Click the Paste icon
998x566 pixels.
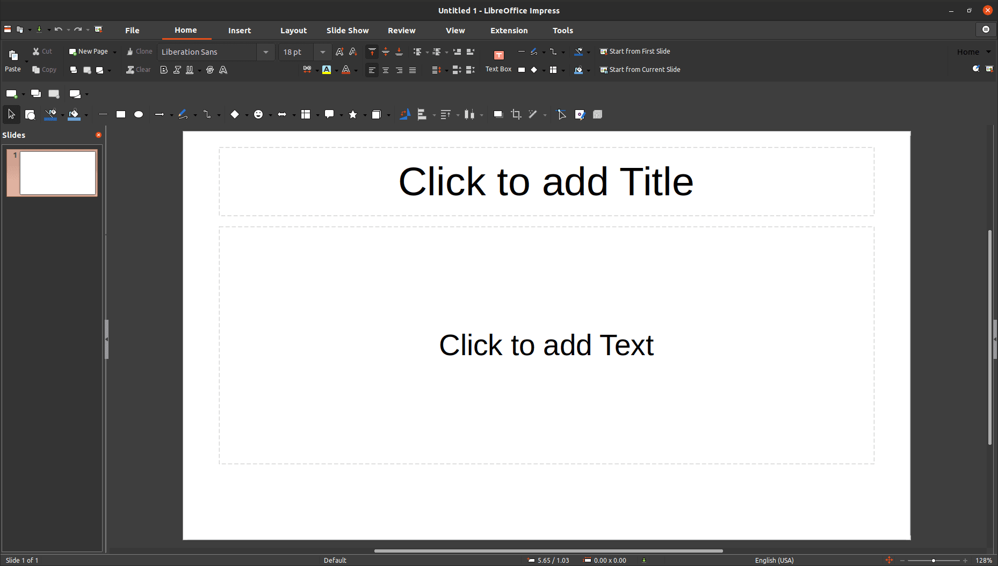(13, 56)
